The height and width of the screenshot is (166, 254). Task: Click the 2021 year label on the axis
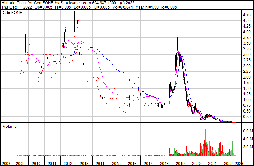tap(212, 164)
